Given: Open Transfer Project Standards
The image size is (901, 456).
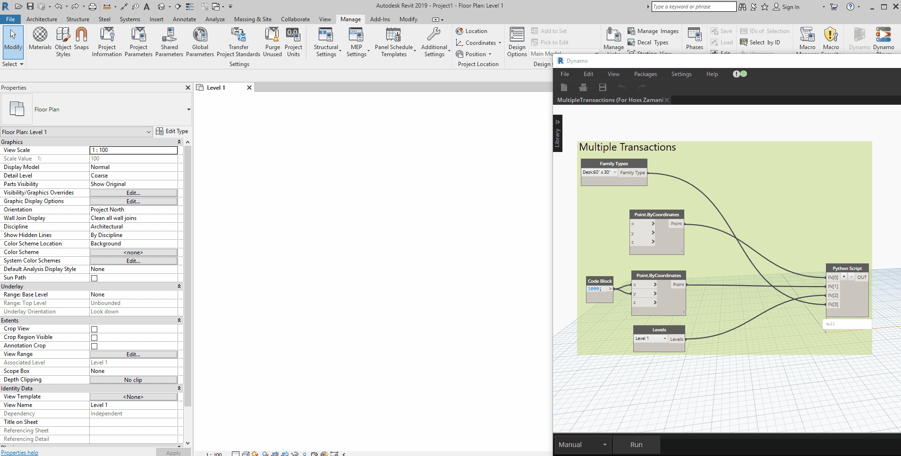Looking at the screenshot, I should pos(238,42).
